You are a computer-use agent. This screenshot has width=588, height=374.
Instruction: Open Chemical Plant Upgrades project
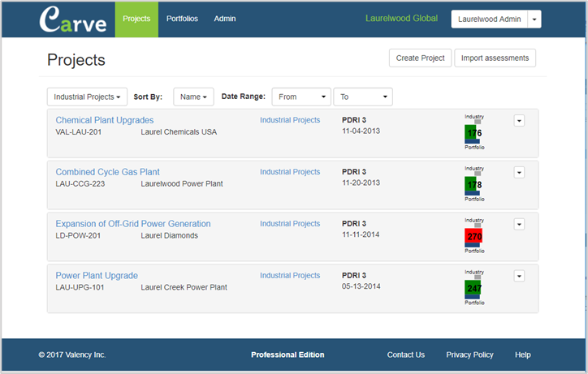[105, 120]
